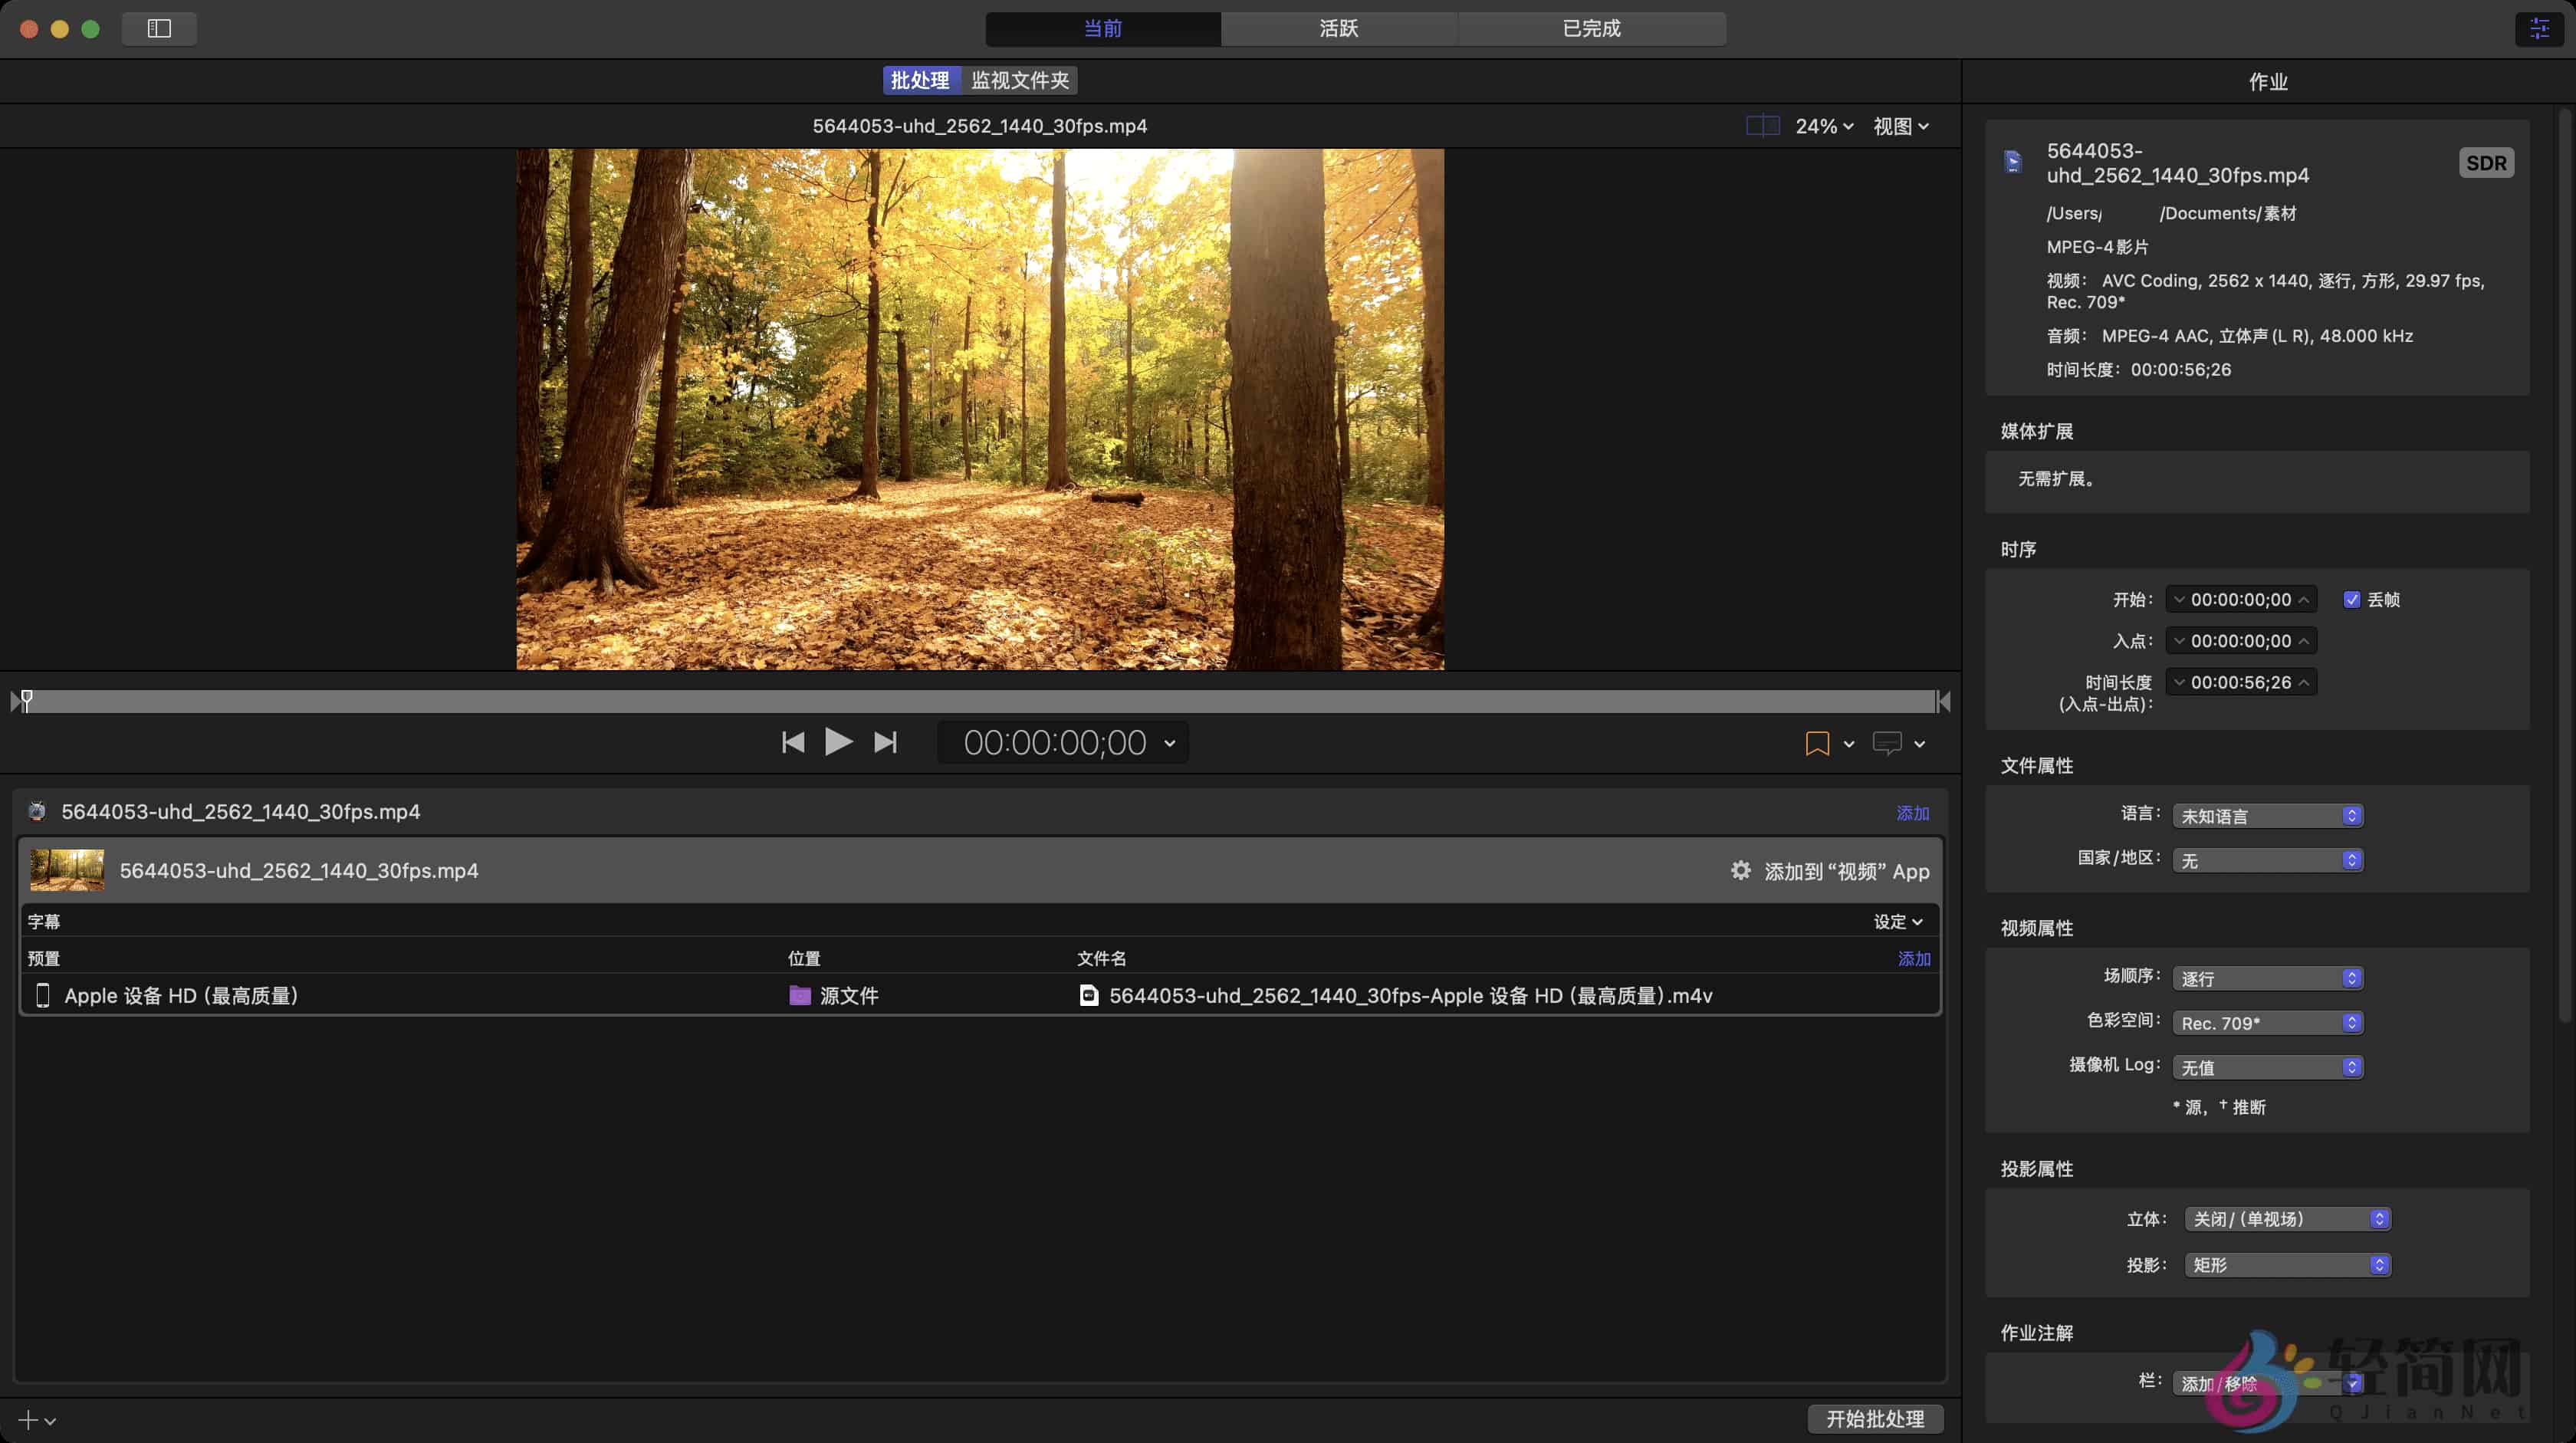Open the 色彩空间 Rec. 709 dropdown
The width and height of the screenshot is (2576, 1443).
[x=2267, y=1022]
